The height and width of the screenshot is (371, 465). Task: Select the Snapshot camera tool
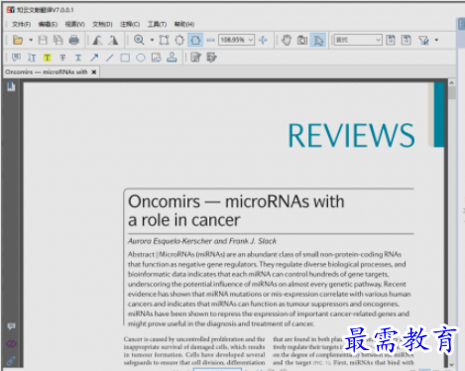coord(302,40)
